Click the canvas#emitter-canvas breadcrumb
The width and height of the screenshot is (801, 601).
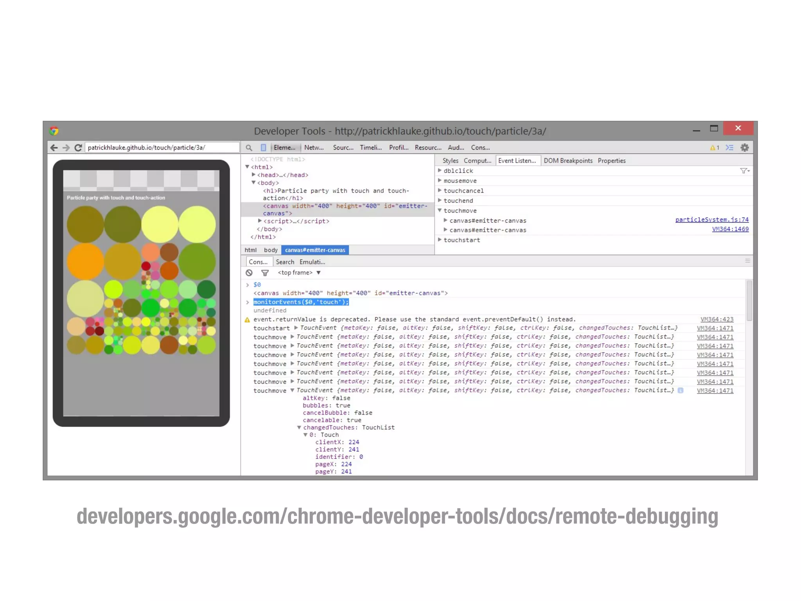coord(315,250)
